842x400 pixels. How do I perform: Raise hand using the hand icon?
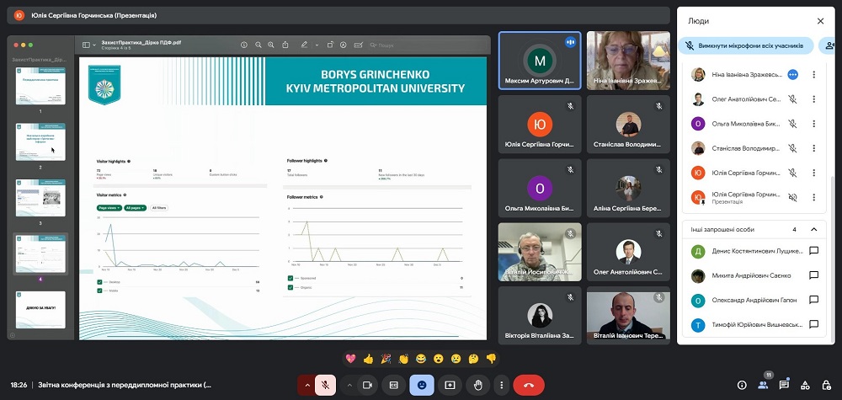[477, 385]
